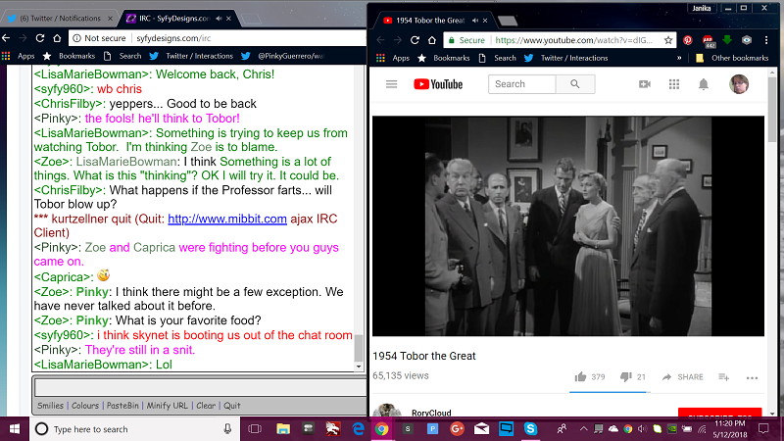Reload the YouTube page

(415, 40)
